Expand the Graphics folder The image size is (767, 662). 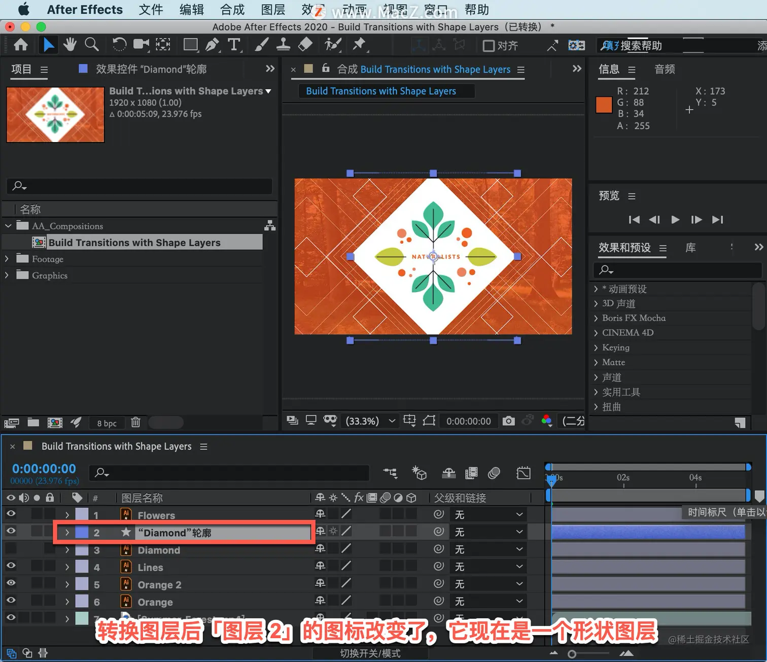coord(7,275)
